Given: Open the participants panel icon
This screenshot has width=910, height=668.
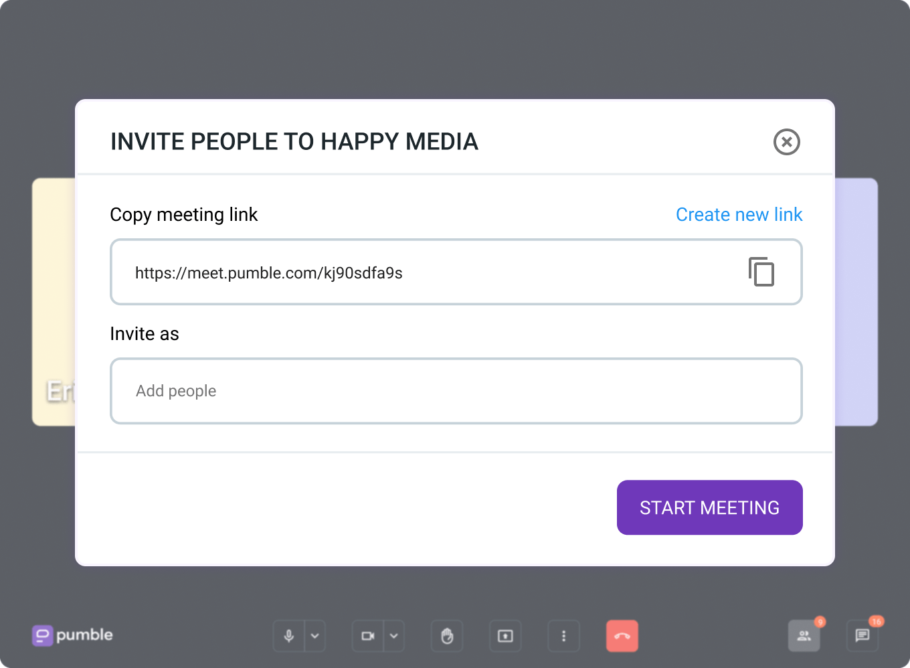Looking at the screenshot, I should coord(804,636).
